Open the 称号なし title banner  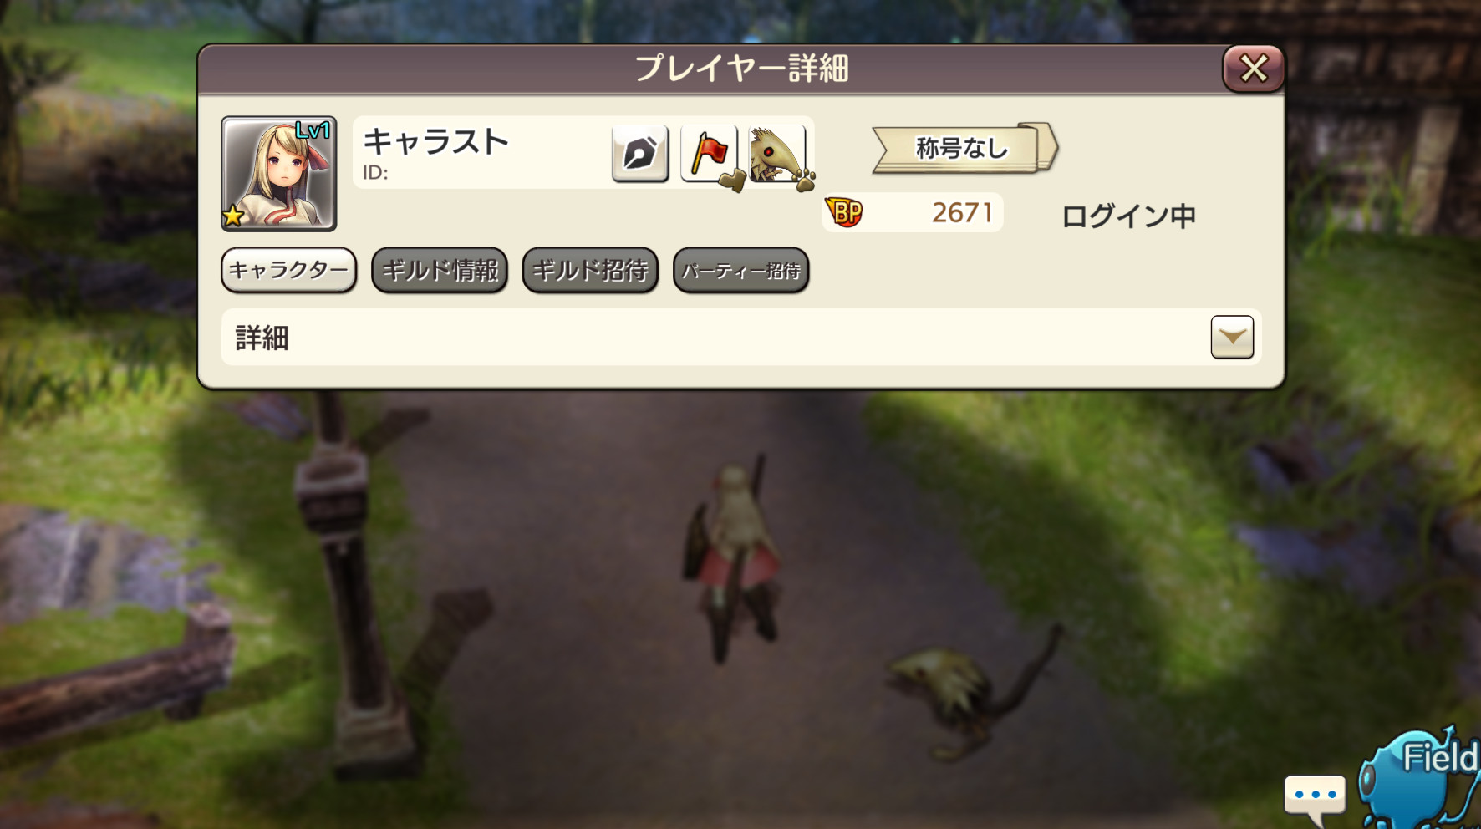(964, 148)
